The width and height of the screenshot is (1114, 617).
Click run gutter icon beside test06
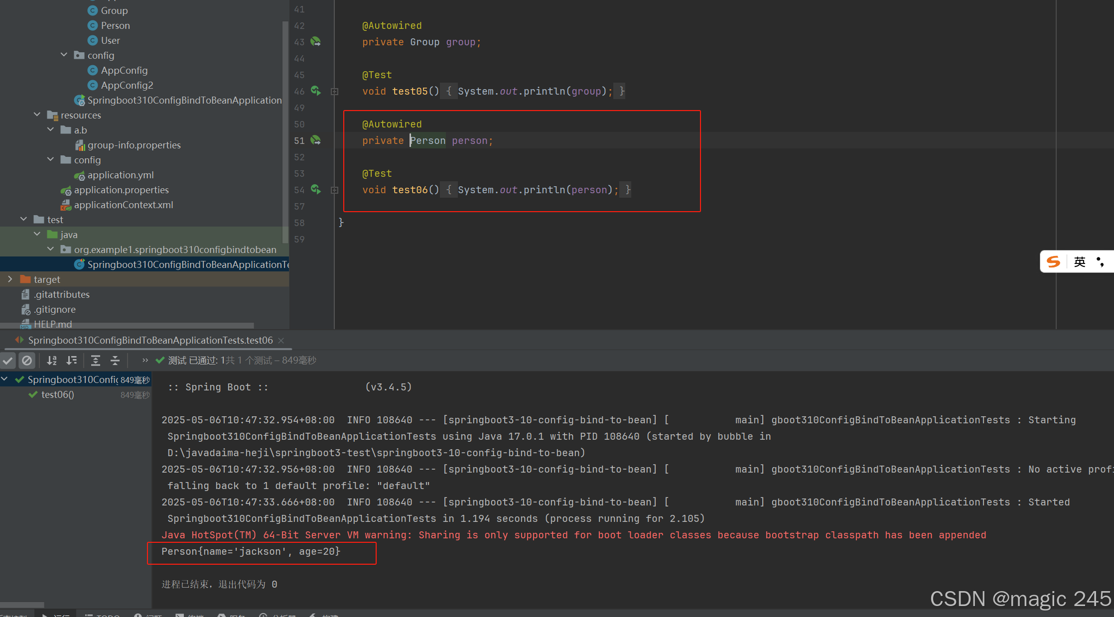[x=316, y=189]
